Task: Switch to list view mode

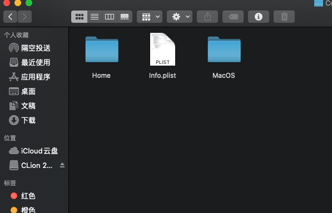Action: 95,17
